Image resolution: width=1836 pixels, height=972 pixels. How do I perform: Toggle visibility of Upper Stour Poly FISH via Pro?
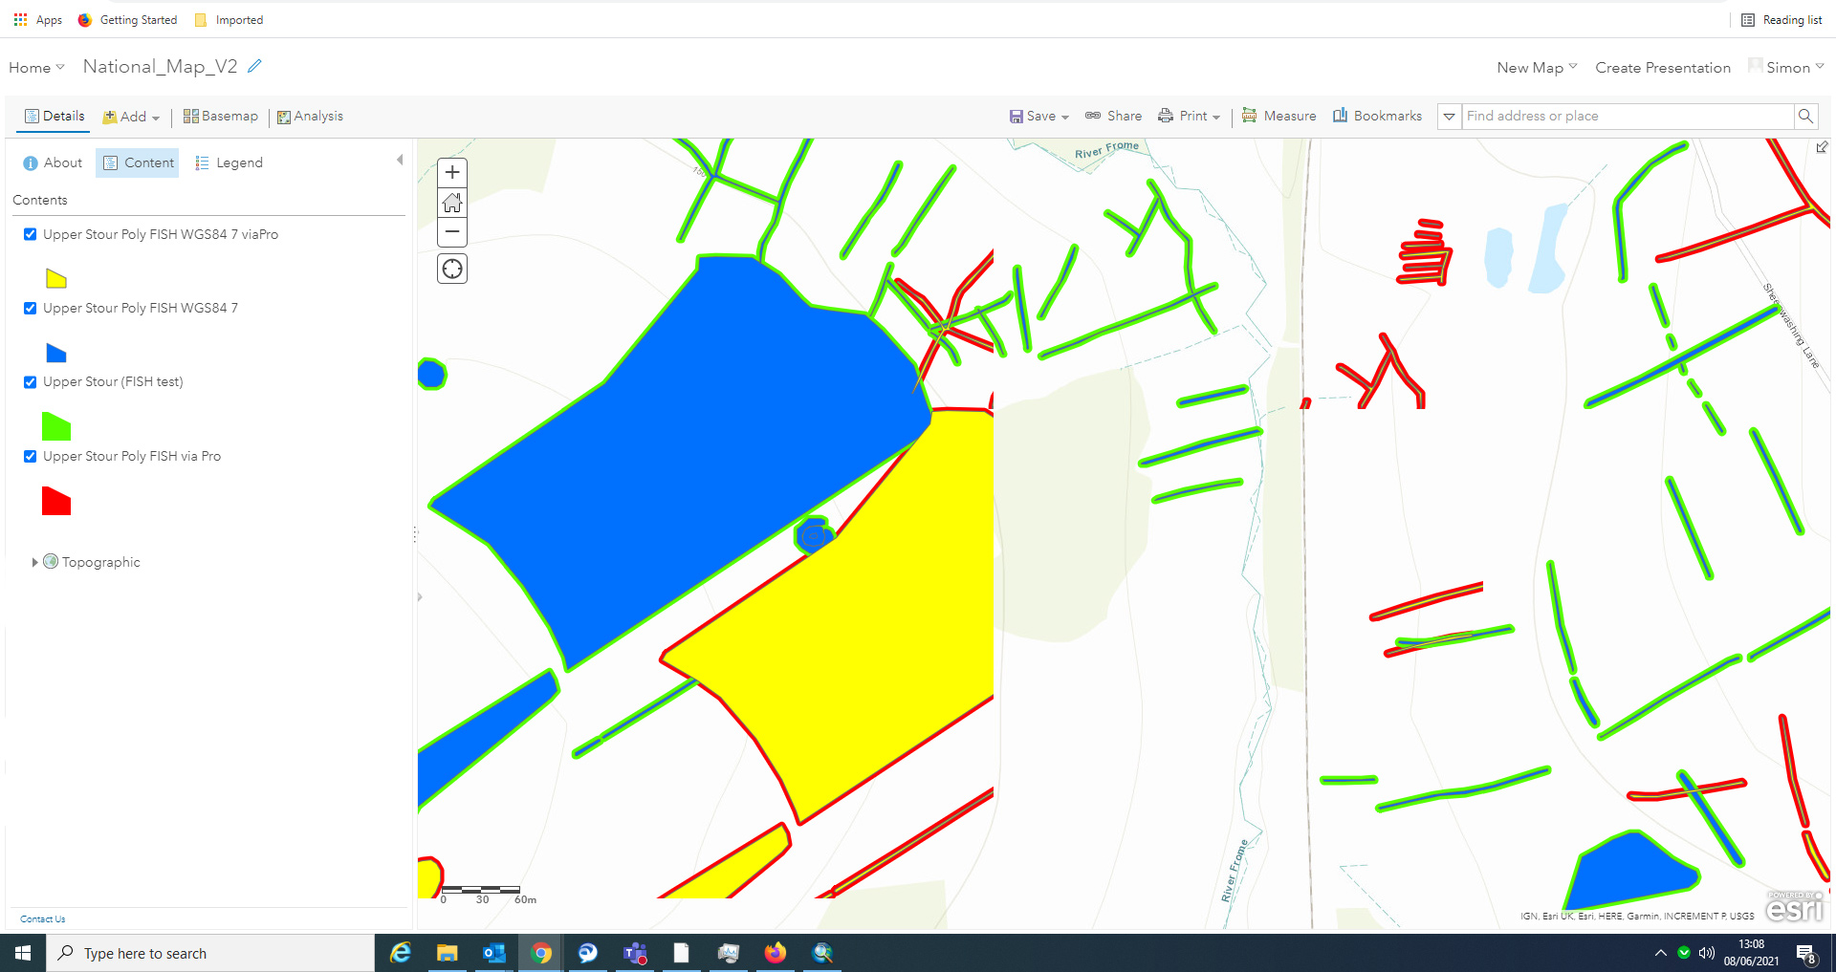pyautogui.click(x=30, y=456)
